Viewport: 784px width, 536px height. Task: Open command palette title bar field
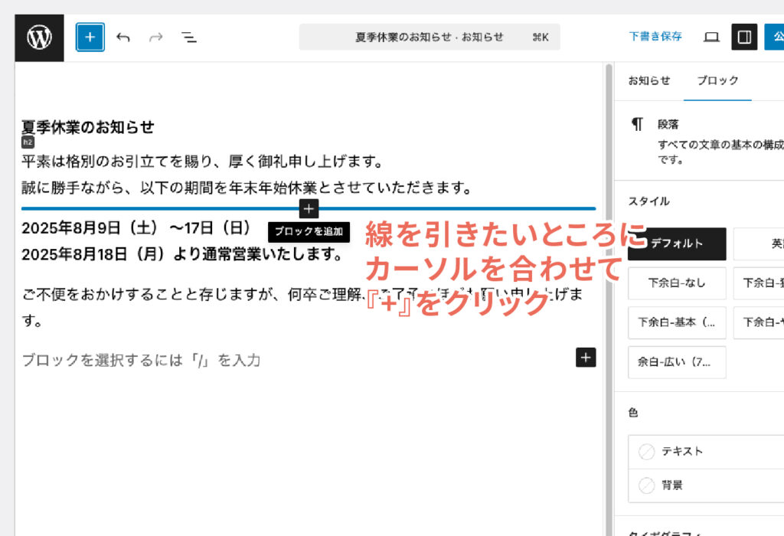tap(430, 37)
